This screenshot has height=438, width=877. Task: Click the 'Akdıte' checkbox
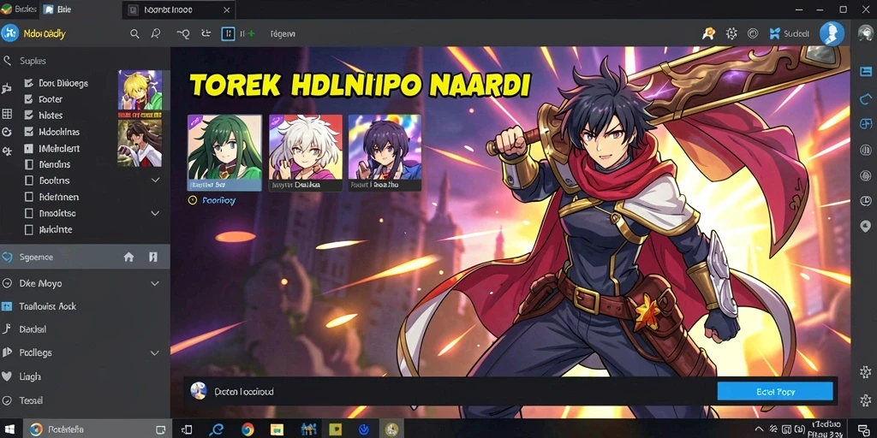click(29, 229)
